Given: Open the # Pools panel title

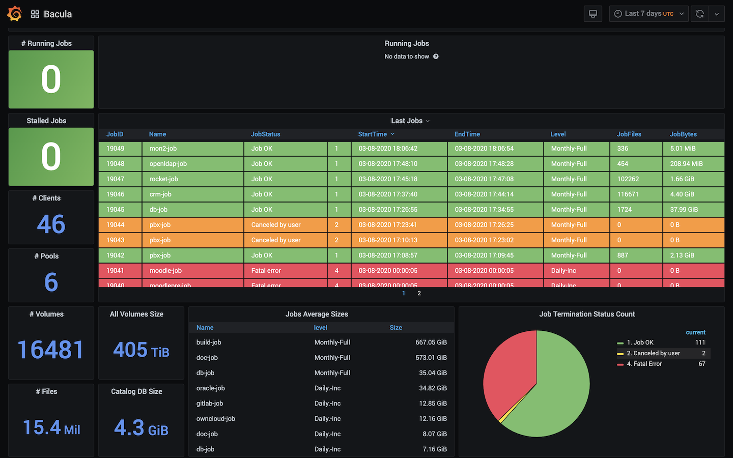Looking at the screenshot, I should pos(46,256).
